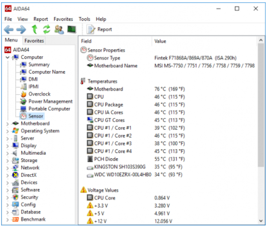Expand the Server tree node

click(7, 138)
